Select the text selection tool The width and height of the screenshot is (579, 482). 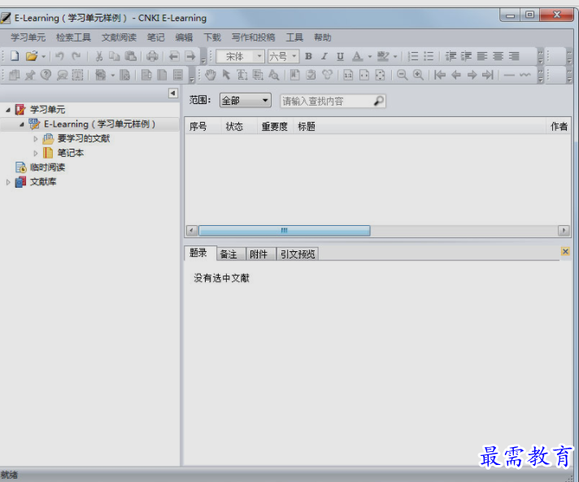(x=242, y=75)
